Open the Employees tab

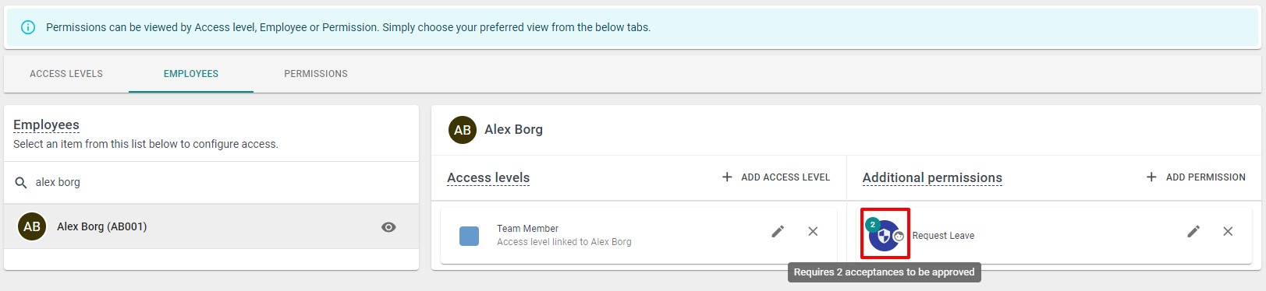pyautogui.click(x=191, y=74)
